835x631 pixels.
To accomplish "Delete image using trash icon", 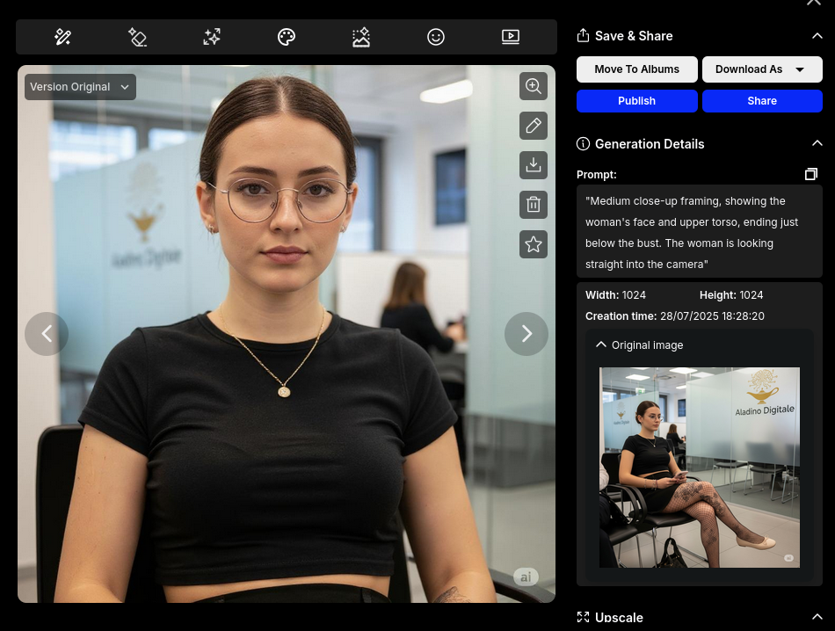I will pyautogui.click(x=534, y=205).
